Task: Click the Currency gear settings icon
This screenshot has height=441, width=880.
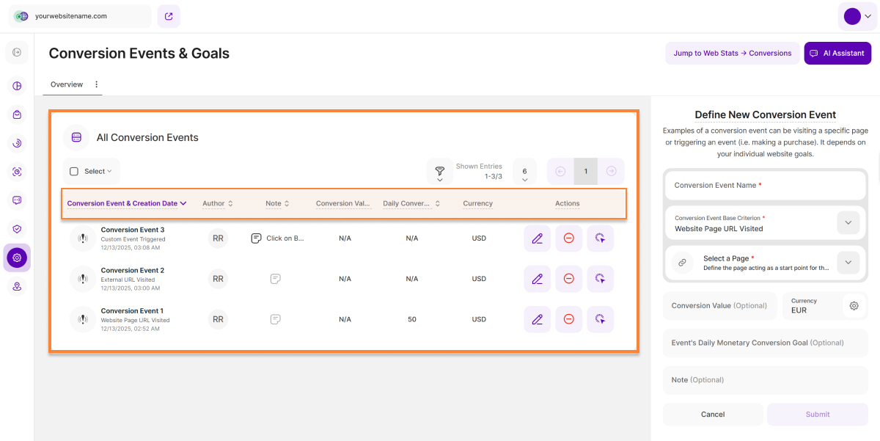Action: [x=854, y=306]
